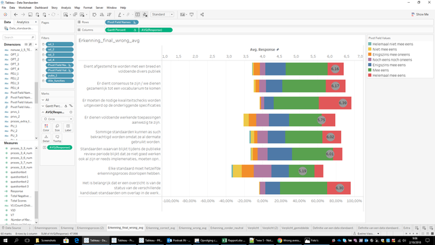The height and width of the screenshot is (245, 435).
Task: Click the Data_standaarde... data source
Action: click(19, 29)
